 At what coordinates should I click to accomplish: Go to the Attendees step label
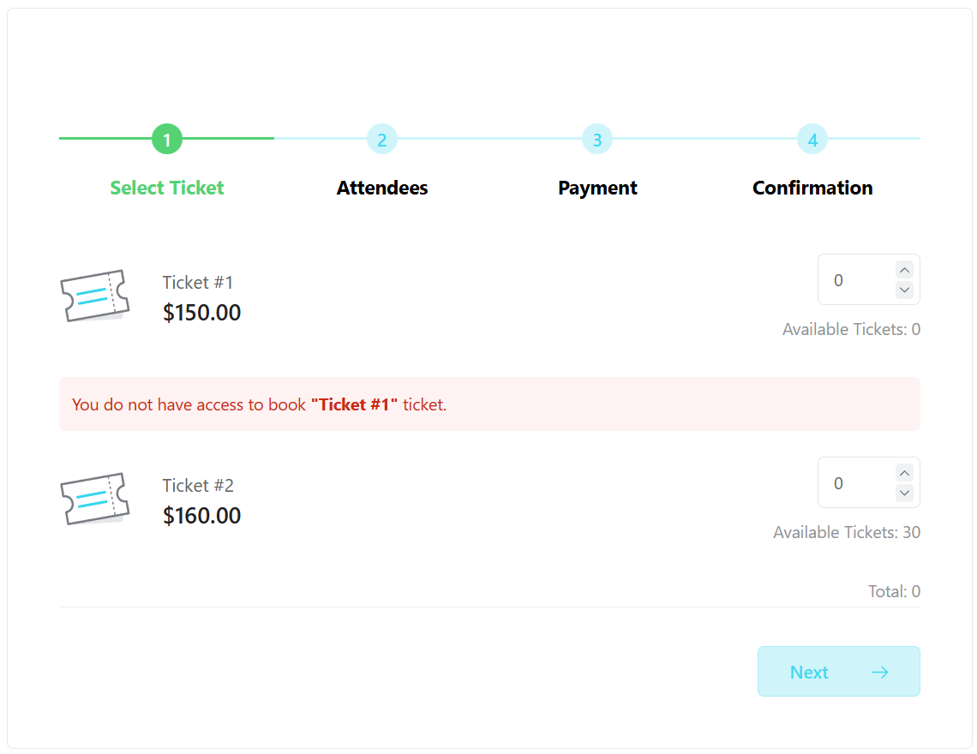[382, 188]
